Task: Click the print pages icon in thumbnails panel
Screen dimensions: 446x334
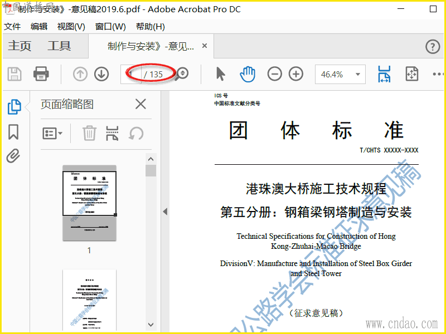Action: coord(112,134)
